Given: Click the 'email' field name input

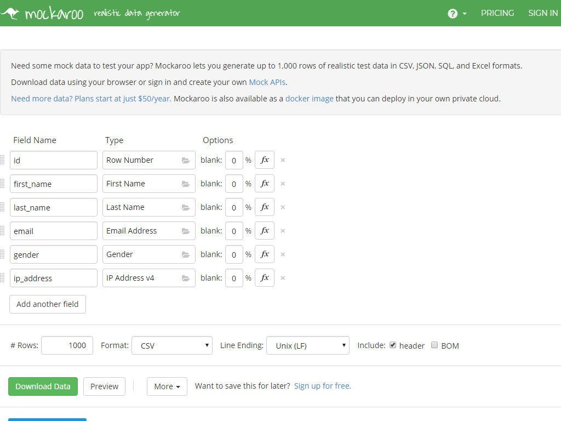Looking at the screenshot, I should click(x=54, y=231).
